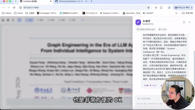Click the purple AI 助手 sparkle icon
Screen dimensions: 195x110
click(x=138, y=22)
